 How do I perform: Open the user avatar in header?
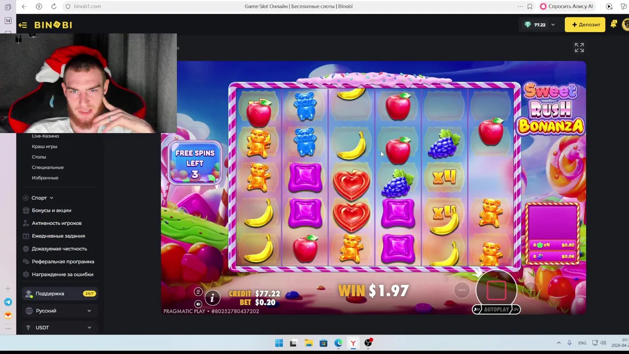coord(626,25)
